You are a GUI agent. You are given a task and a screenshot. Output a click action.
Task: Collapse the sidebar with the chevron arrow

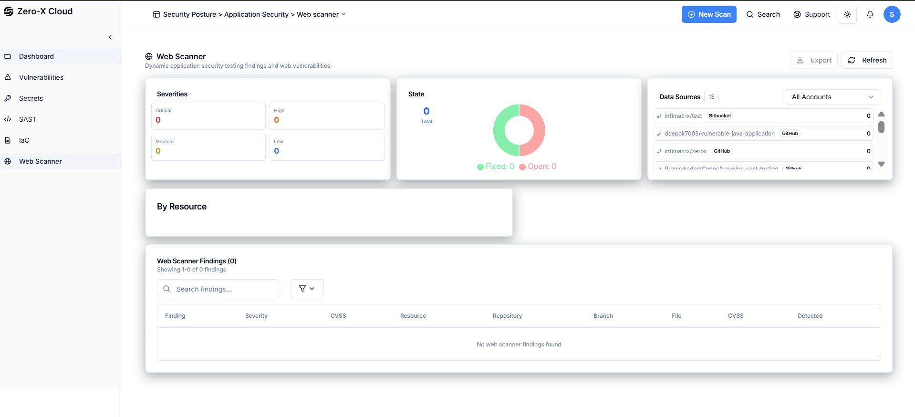click(x=110, y=37)
